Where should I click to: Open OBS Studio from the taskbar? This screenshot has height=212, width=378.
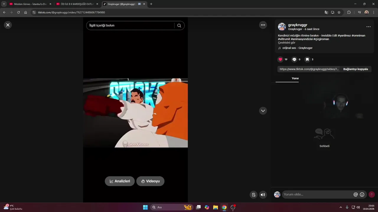point(233,207)
